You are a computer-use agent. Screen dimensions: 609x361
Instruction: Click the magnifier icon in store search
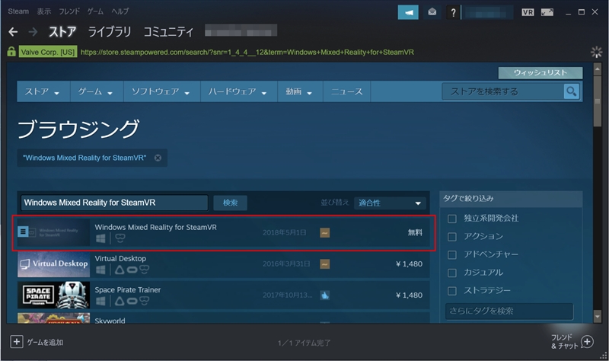571,91
